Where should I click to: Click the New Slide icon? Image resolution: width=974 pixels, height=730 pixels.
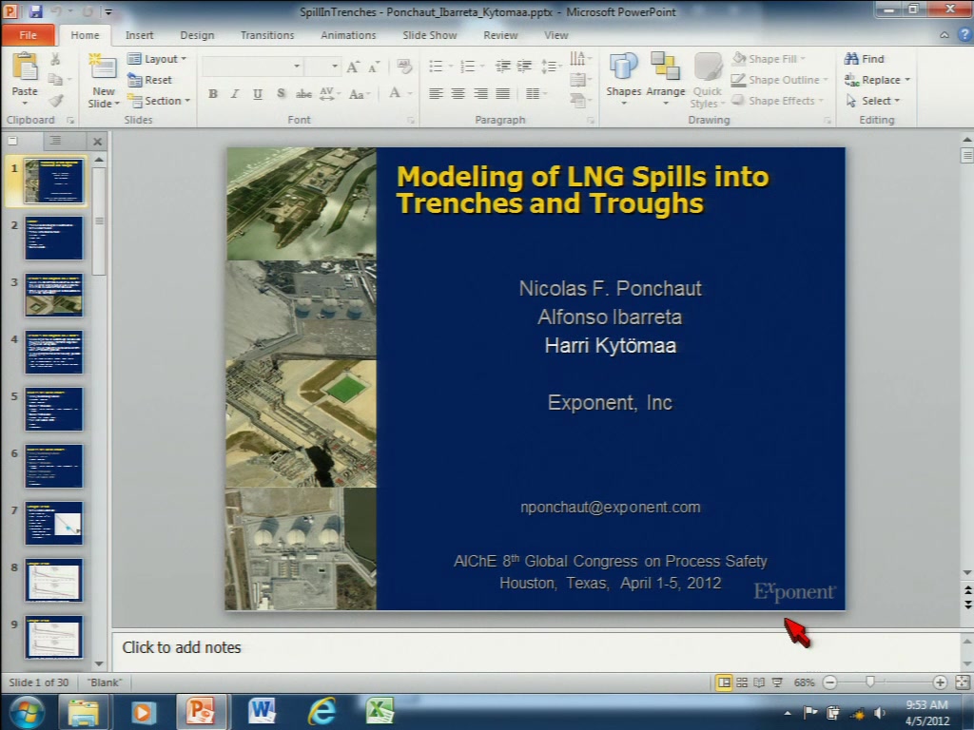pyautogui.click(x=103, y=67)
